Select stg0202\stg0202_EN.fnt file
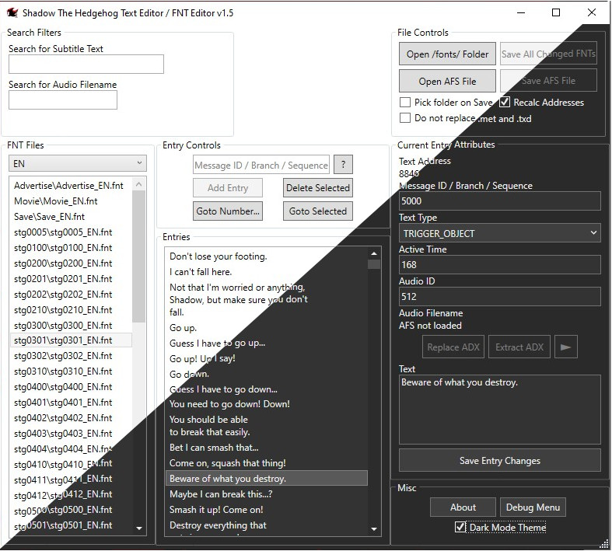Viewport: 612px width, 551px height. (71, 294)
